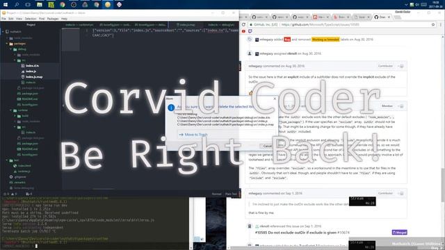Click Cancel in the delete dialog
Image resolution: width=445 pixels, height=250 pixels.
pyautogui.click(x=267, y=146)
